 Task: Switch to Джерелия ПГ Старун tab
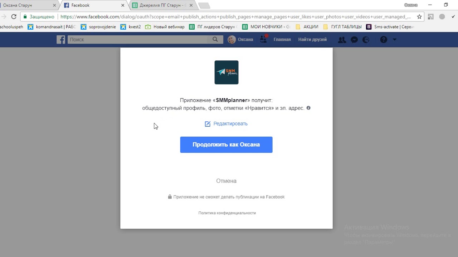point(162,5)
